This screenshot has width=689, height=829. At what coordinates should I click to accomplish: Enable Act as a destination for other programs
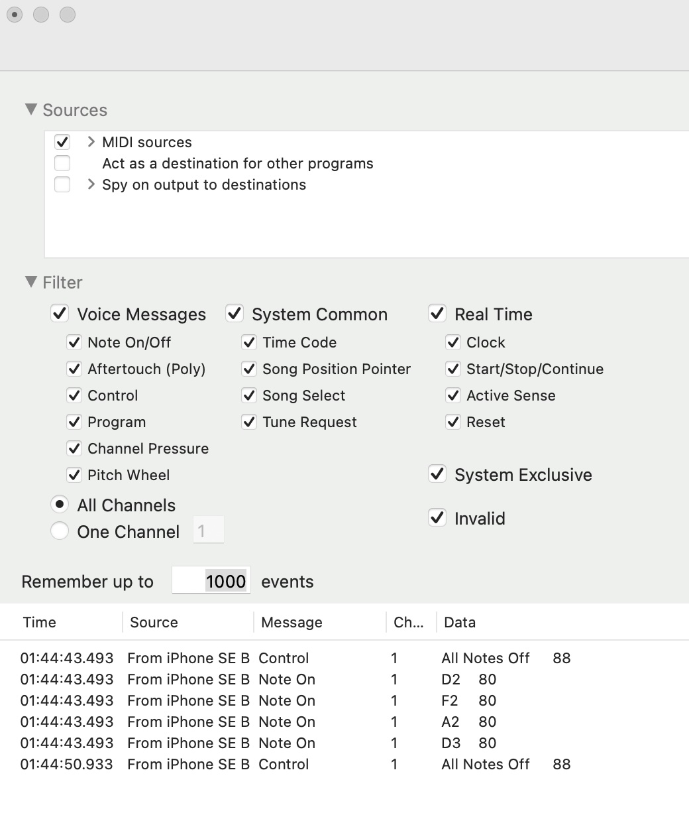[x=62, y=163]
